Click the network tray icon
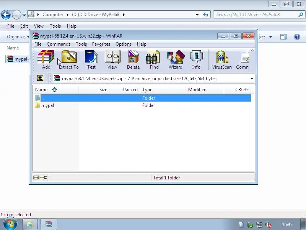This screenshot has height=230, width=306. pos(259,225)
